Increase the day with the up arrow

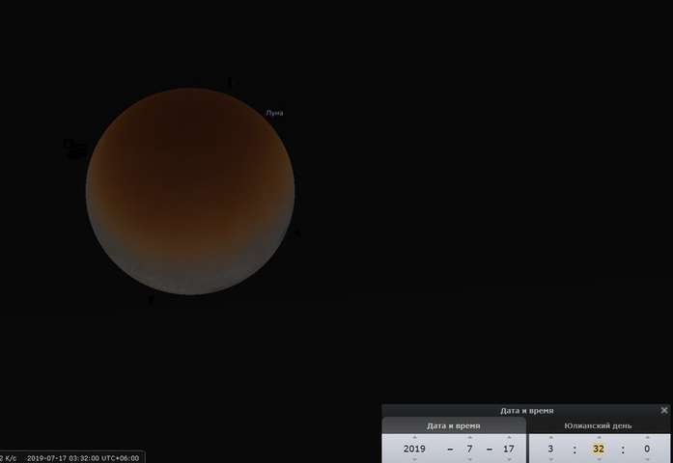point(509,437)
